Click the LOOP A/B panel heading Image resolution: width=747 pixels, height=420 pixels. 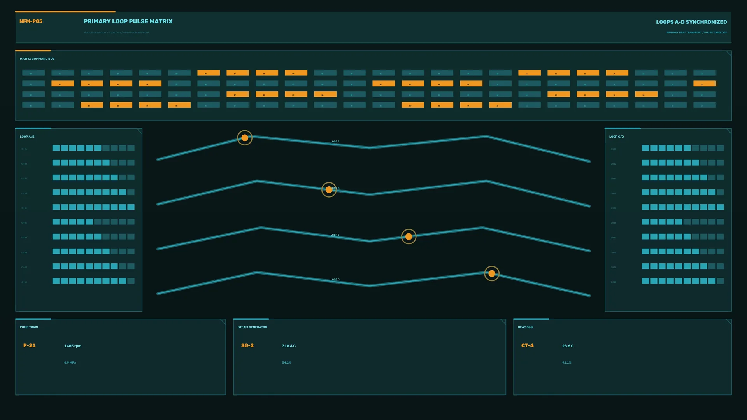27,136
